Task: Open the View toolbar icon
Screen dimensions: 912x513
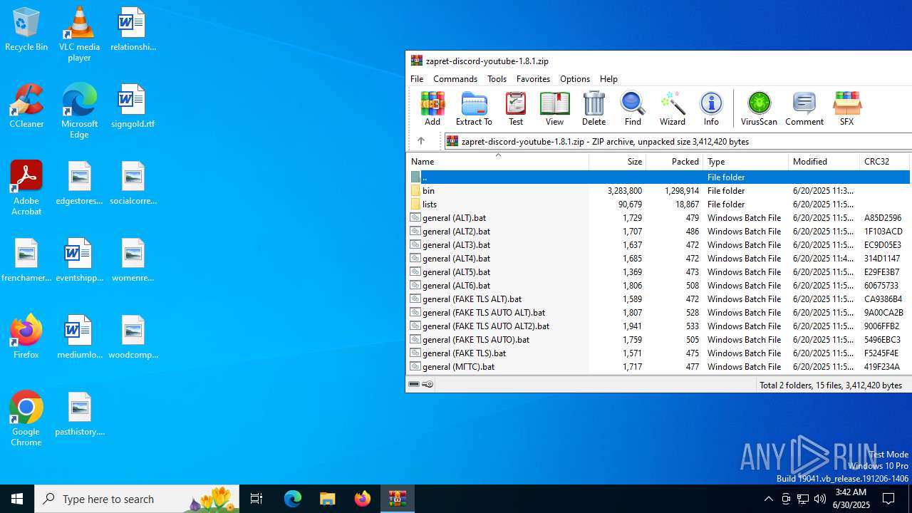Action: (x=554, y=109)
